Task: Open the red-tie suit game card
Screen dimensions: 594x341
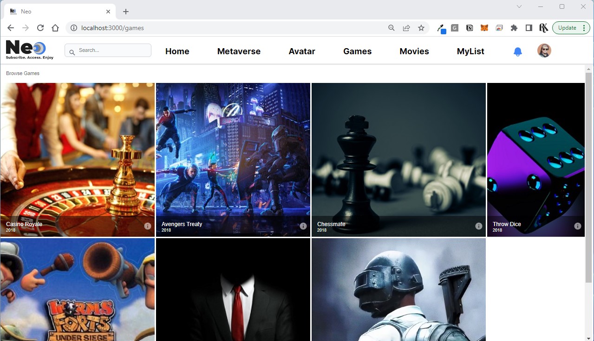Action: coord(233,290)
